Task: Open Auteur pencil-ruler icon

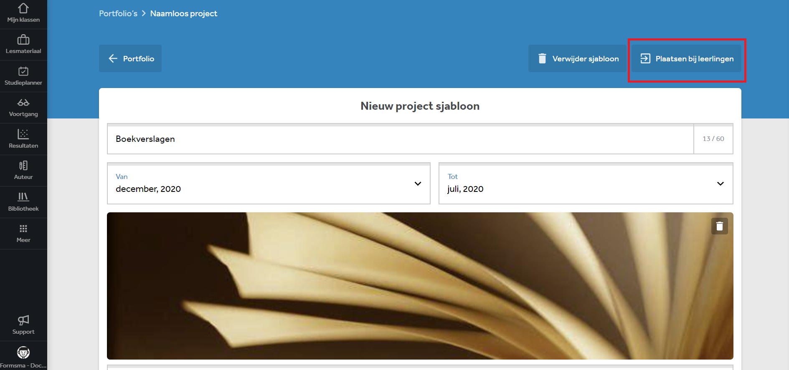Action: click(x=23, y=165)
